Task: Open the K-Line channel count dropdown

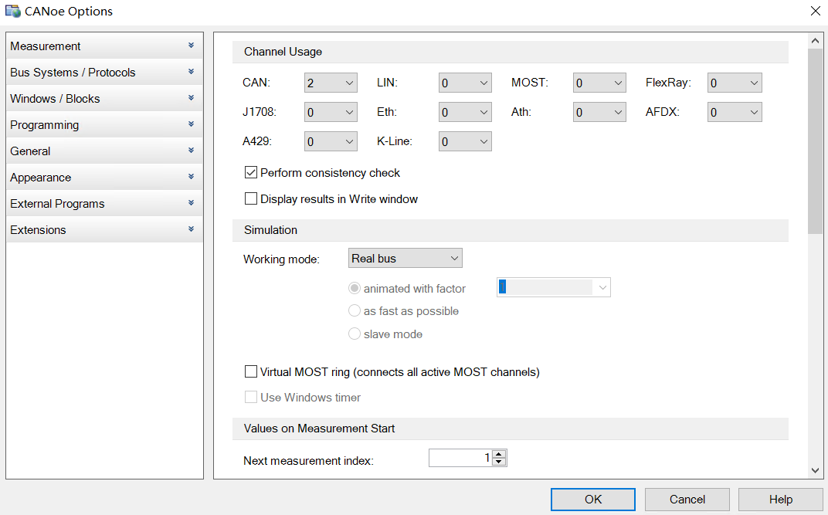Action: pyautogui.click(x=465, y=141)
